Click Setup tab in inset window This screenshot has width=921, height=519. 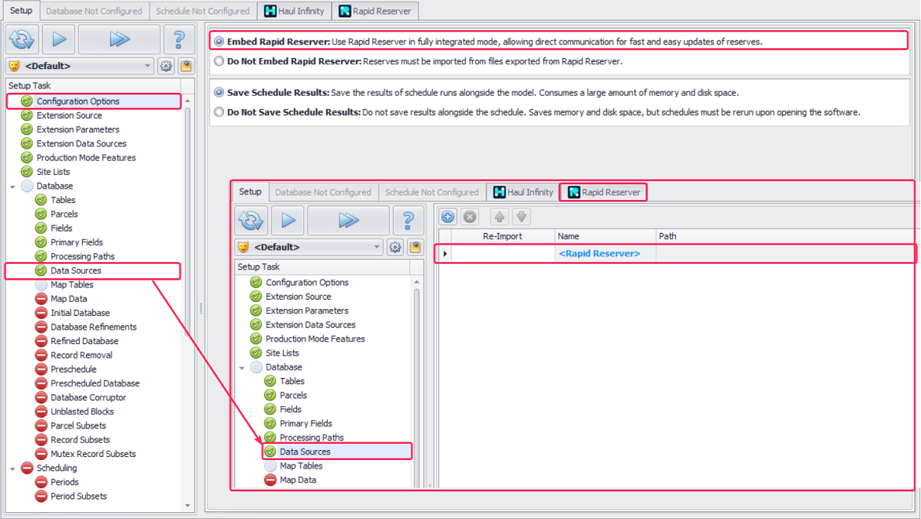pyautogui.click(x=250, y=192)
